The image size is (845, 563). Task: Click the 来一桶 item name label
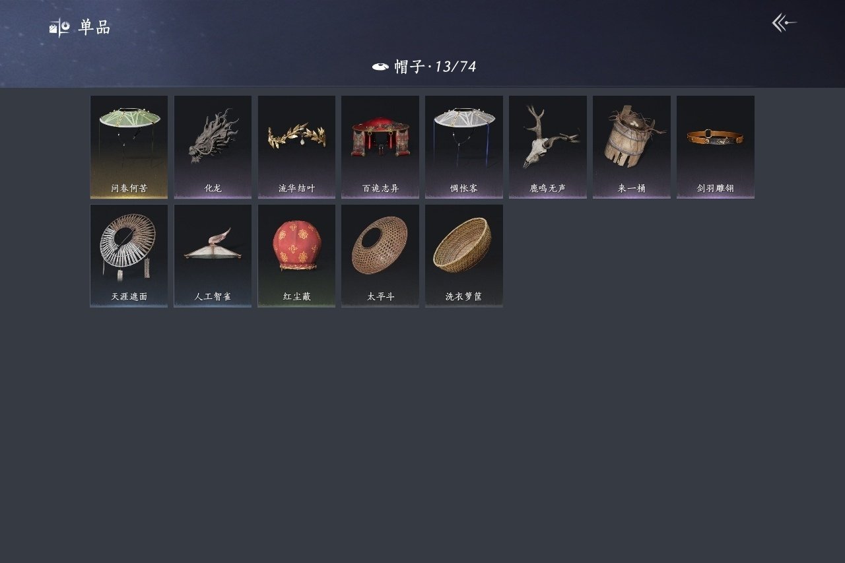click(x=632, y=188)
